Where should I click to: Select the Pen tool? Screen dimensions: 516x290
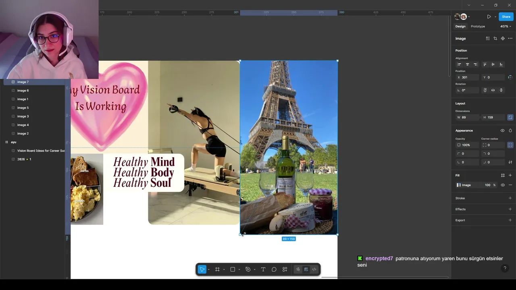tap(248, 269)
